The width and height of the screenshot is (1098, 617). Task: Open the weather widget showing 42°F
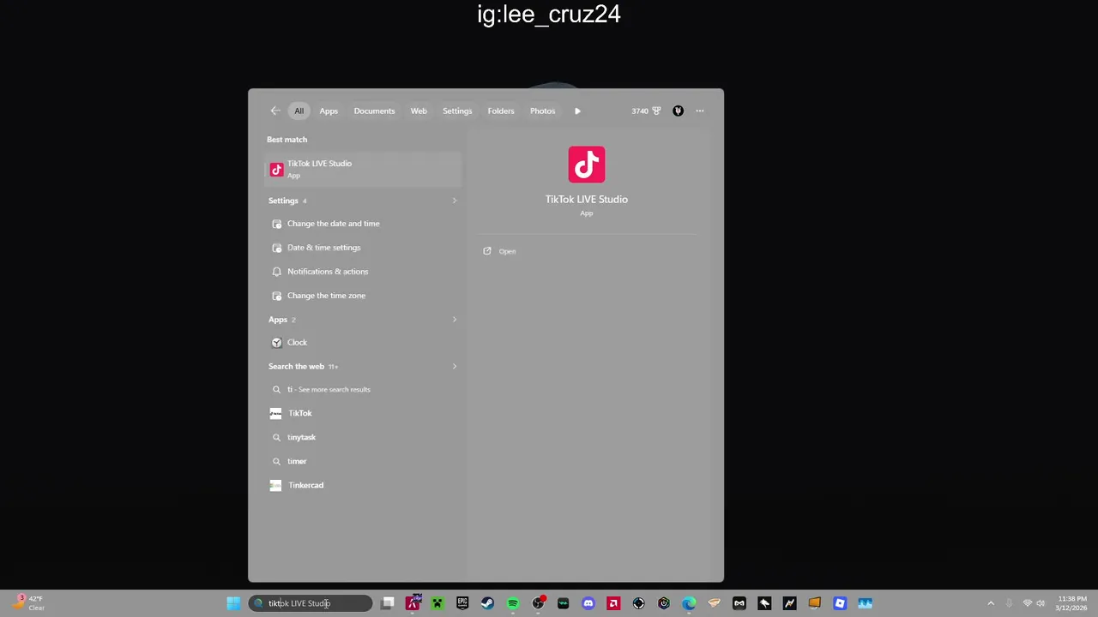click(x=28, y=603)
